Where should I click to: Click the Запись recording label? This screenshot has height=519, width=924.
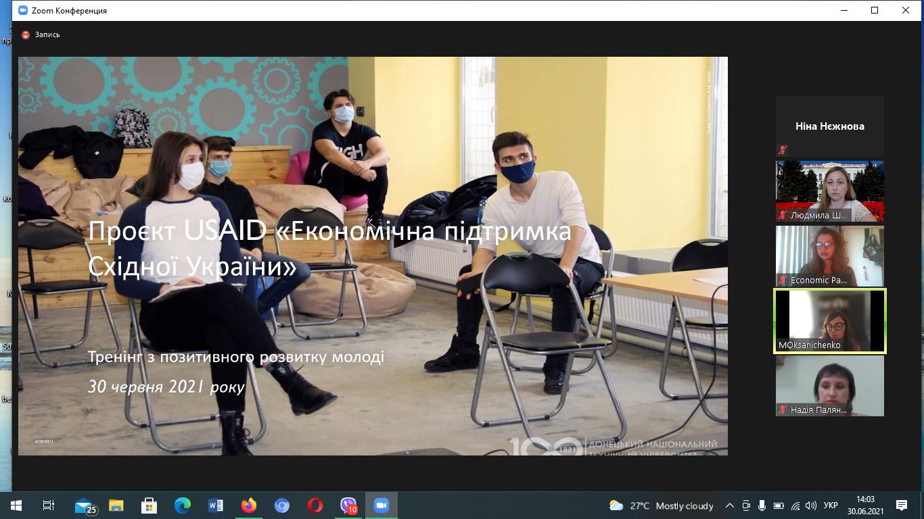47,34
